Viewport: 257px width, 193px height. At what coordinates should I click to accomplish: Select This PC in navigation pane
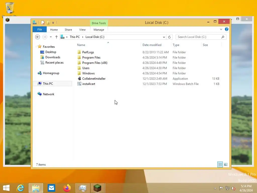click(x=52, y=83)
